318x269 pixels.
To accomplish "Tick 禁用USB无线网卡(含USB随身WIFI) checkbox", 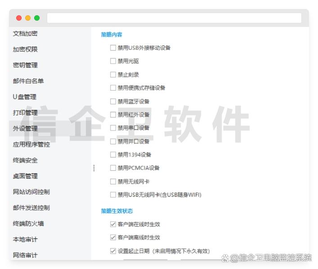I will click(x=113, y=194).
